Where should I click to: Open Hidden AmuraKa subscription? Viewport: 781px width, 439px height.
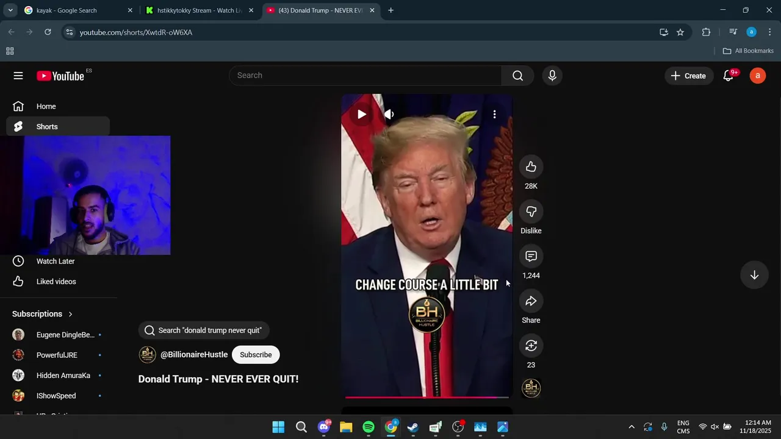coord(58,376)
